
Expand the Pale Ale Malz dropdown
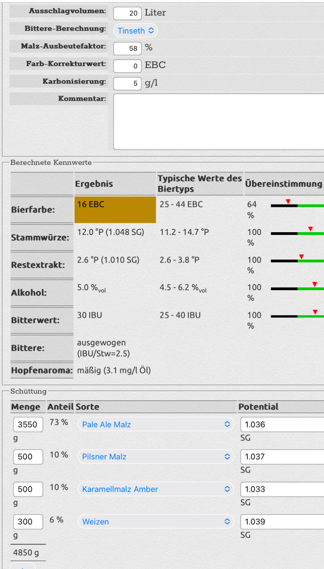point(156,425)
